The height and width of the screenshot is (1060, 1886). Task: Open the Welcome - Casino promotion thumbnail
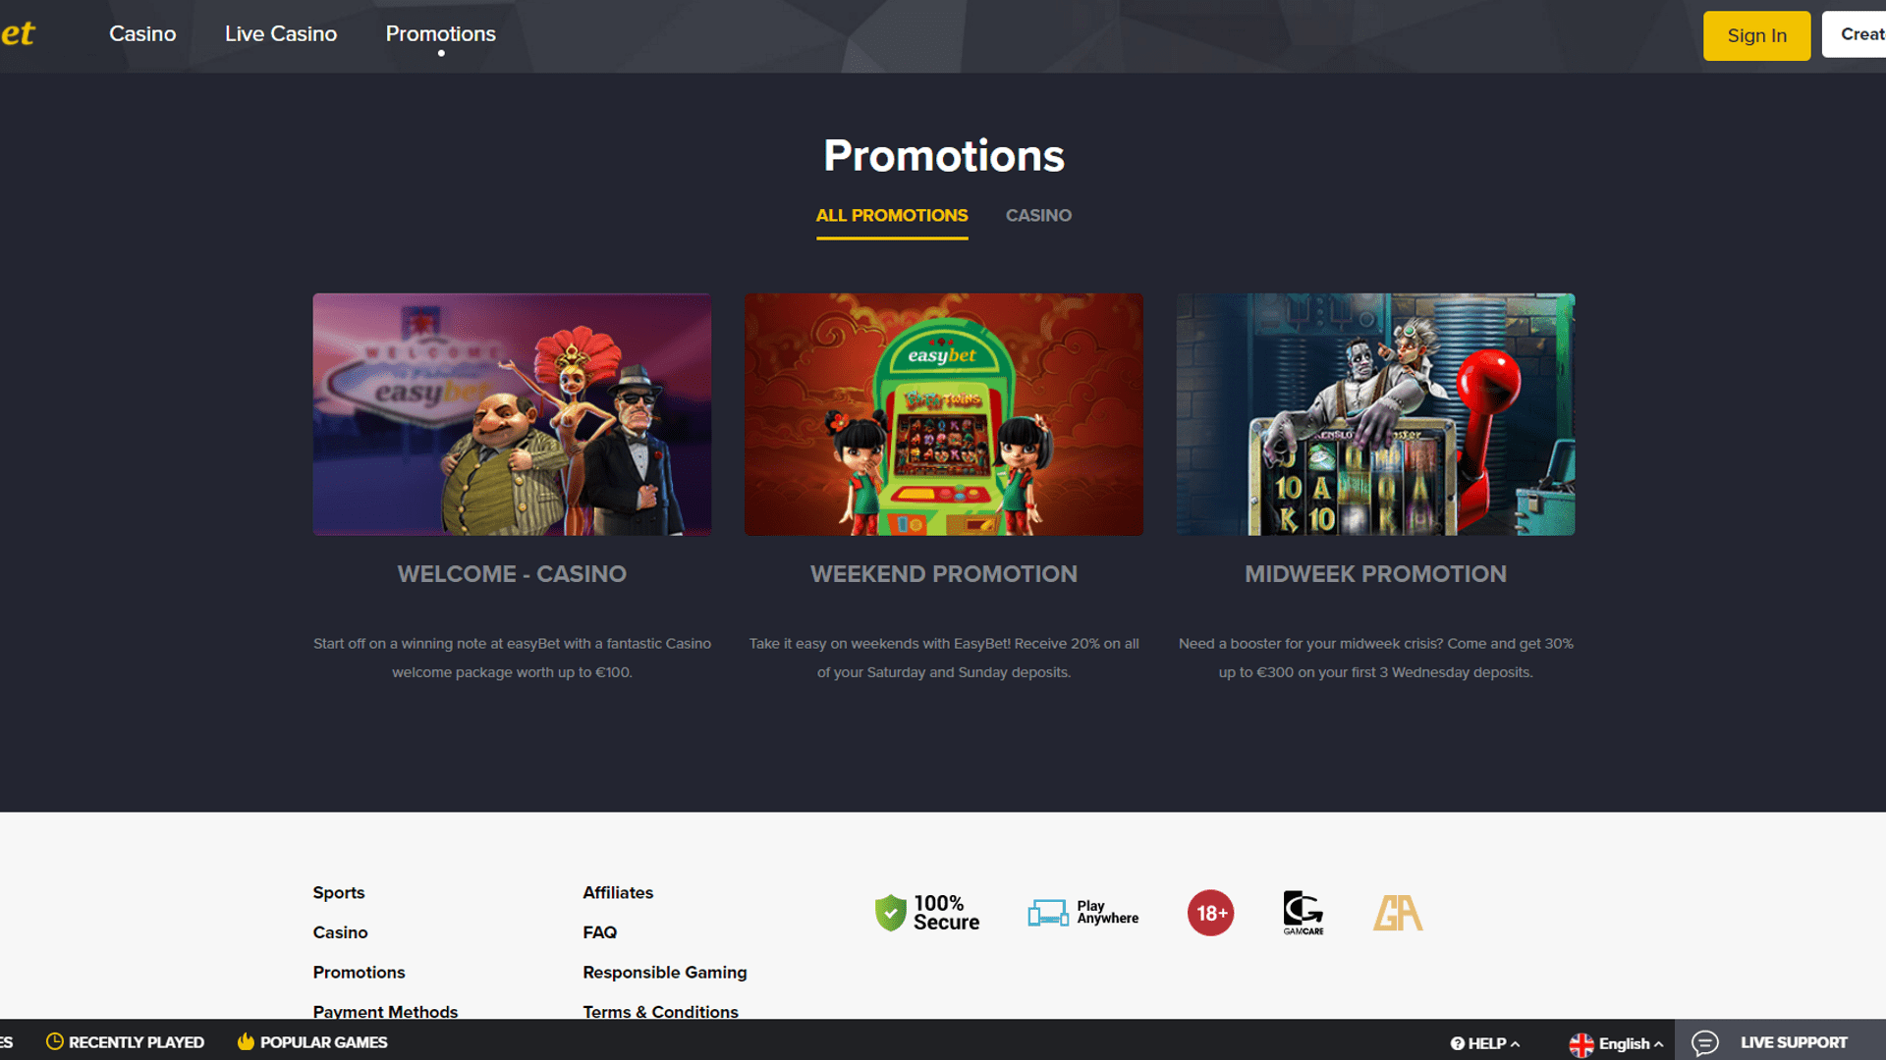[x=512, y=414]
